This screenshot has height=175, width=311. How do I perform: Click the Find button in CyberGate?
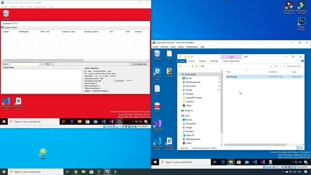(x=47, y=64)
